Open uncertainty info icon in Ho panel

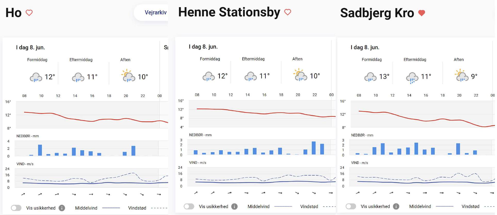62,208
